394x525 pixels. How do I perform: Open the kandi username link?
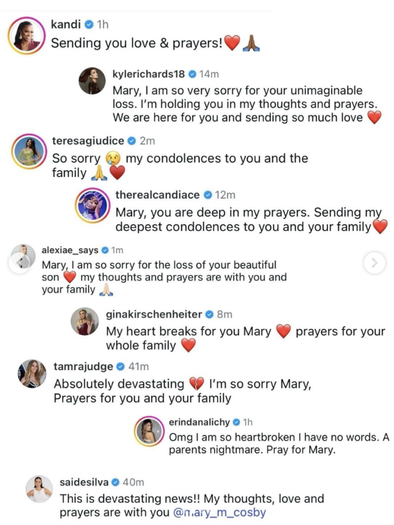tap(66, 24)
